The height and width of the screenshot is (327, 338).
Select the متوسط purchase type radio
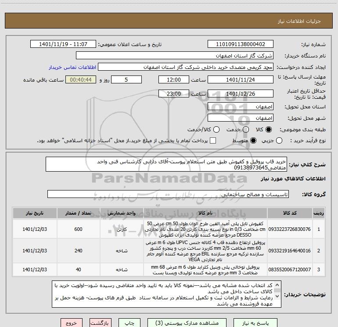(x=253, y=140)
